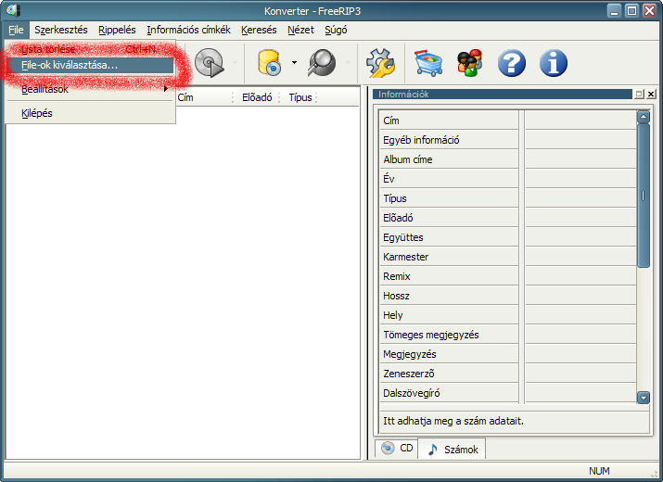
Task: Click the shopping cart icon
Action: tap(428, 63)
